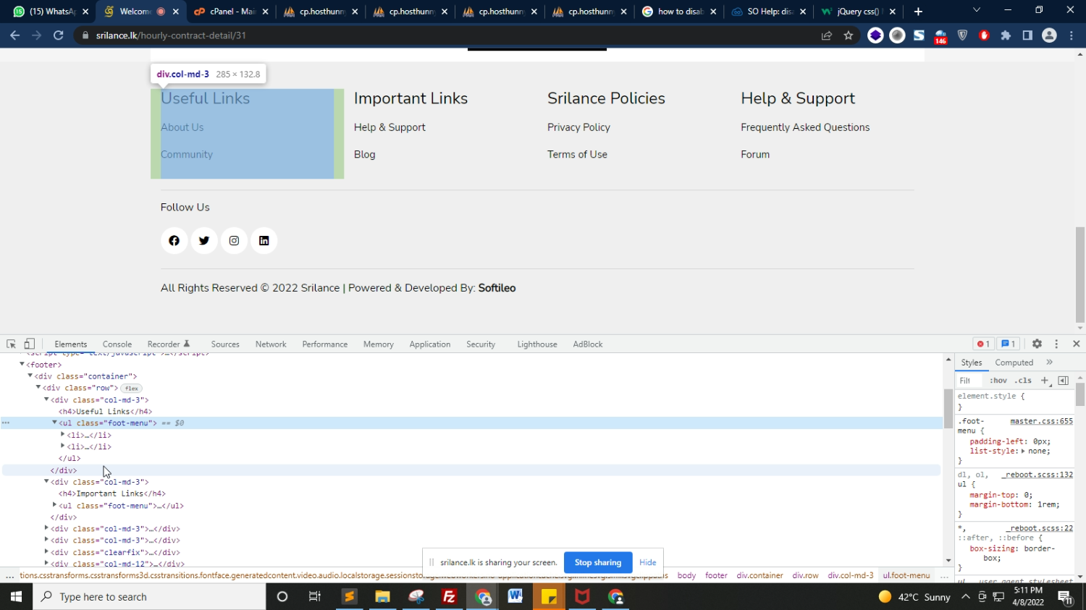Open the Privacy Policy footer link
1086x610 pixels.
[x=578, y=127]
